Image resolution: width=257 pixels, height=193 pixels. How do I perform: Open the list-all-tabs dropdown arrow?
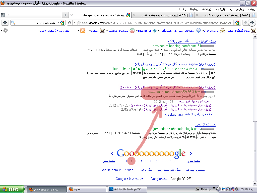tap(8, 15)
